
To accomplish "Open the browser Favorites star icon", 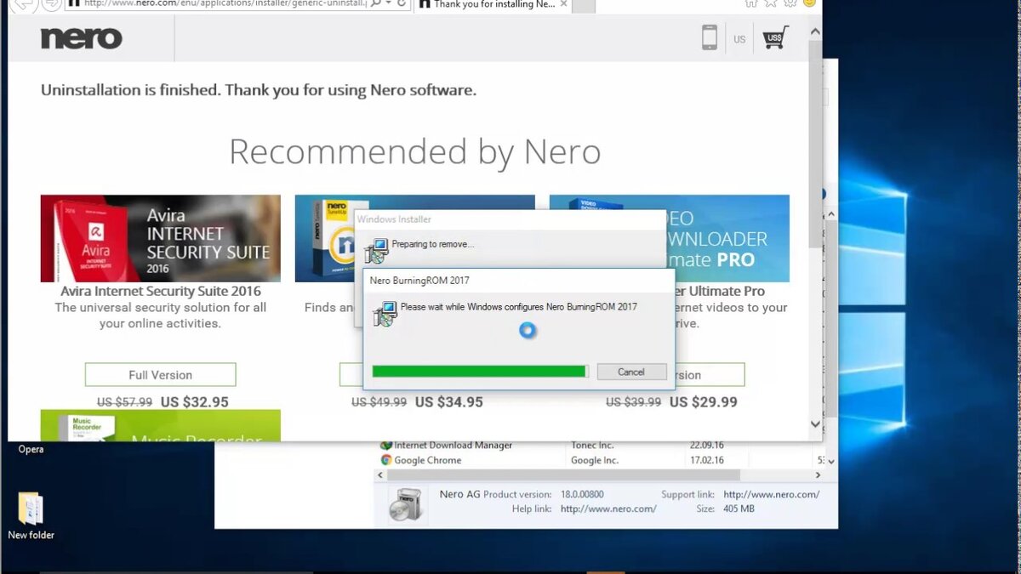I will point(771,3).
